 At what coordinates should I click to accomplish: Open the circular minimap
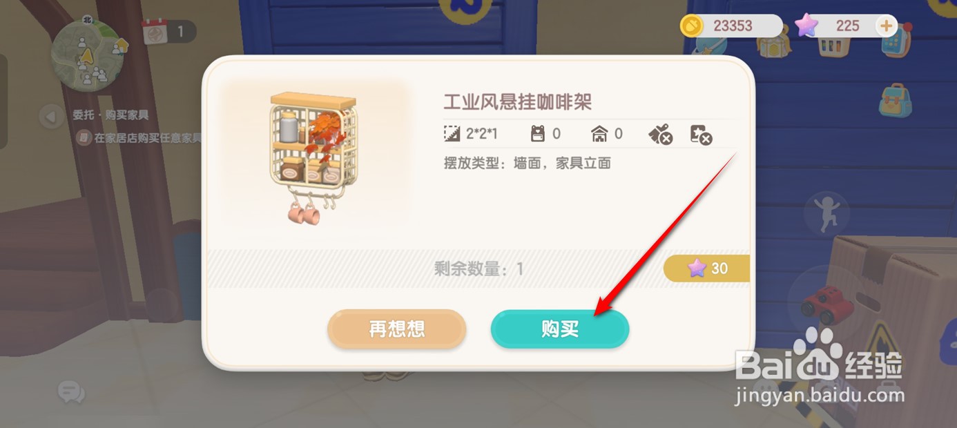pyautogui.click(x=88, y=55)
